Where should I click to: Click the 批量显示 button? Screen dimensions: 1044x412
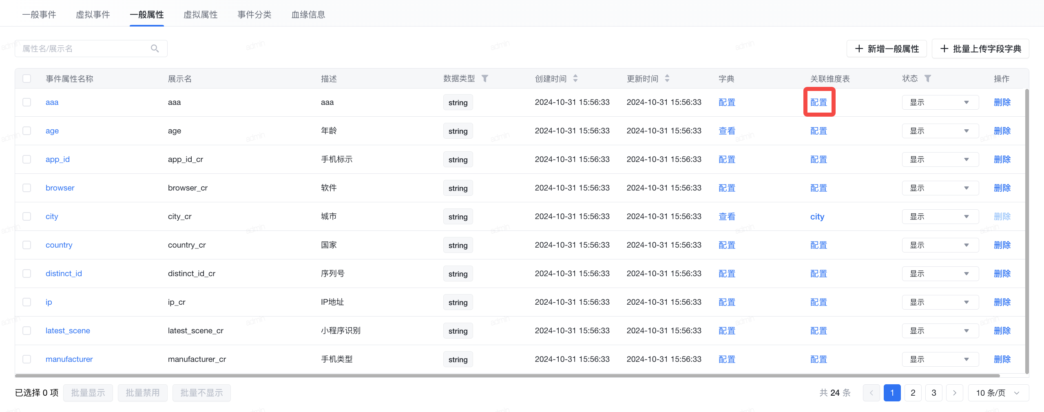tap(88, 393)
